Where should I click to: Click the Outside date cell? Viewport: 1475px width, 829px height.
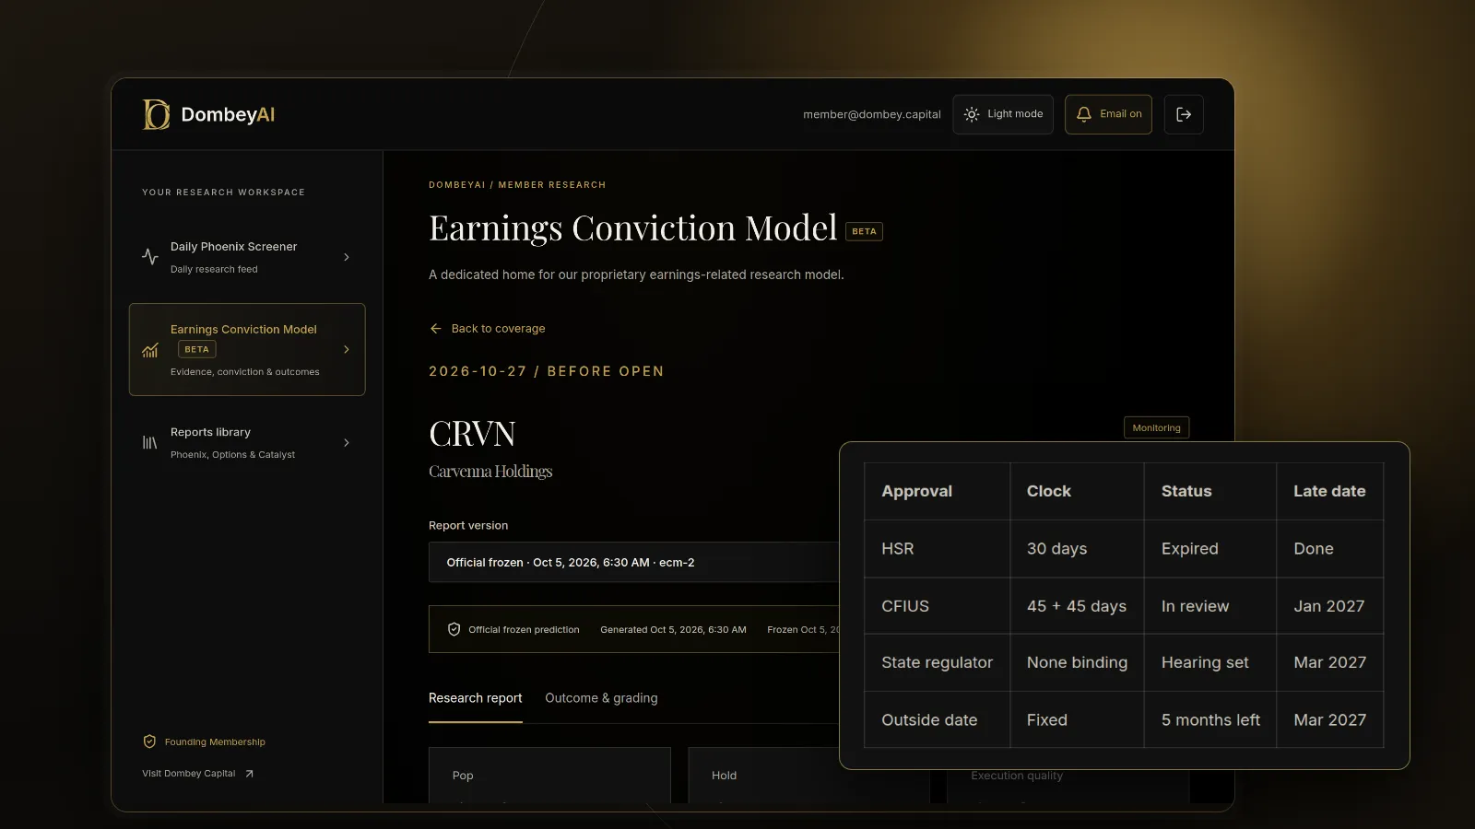[937, 719]
